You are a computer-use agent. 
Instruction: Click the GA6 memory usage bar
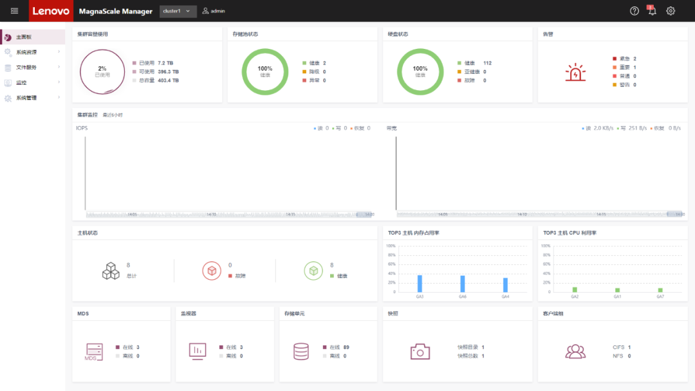click(x=463, y=284)
